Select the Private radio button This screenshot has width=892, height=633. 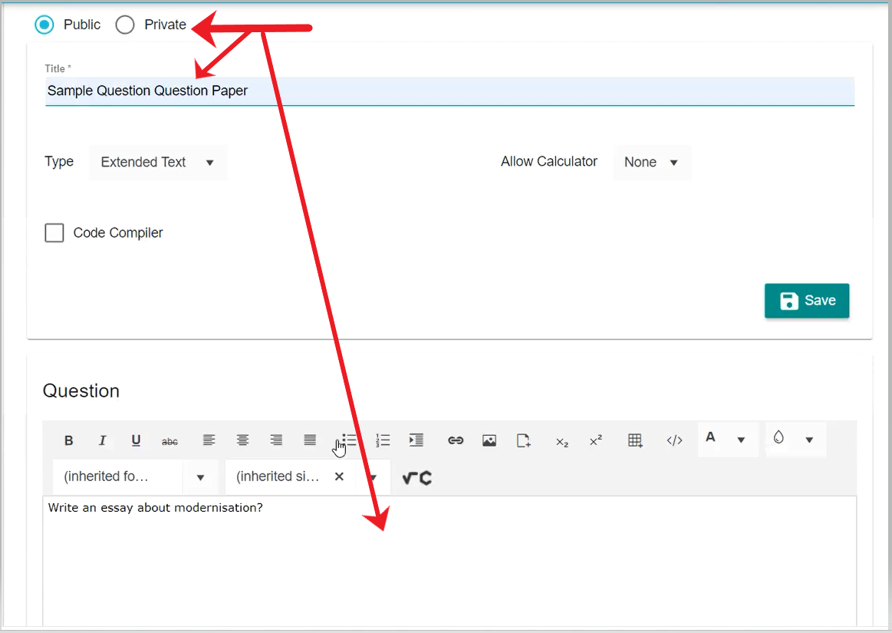125,25
